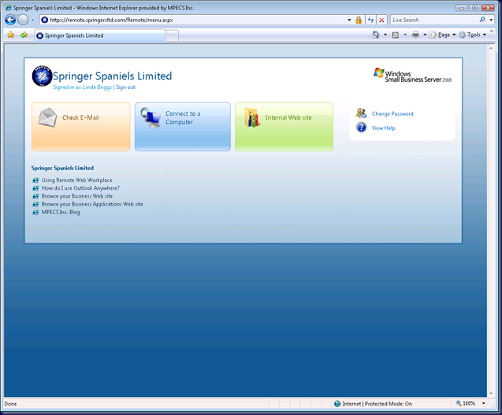Open the Internal Web site tile
The image size is (502, 415).
pos(284,126)
